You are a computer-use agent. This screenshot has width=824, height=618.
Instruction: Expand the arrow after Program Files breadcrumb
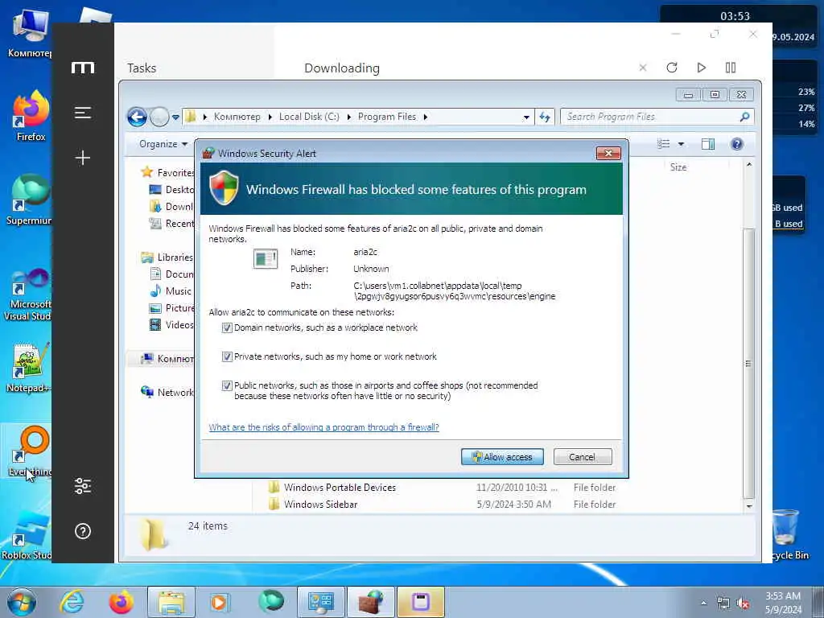coord(425,117)
